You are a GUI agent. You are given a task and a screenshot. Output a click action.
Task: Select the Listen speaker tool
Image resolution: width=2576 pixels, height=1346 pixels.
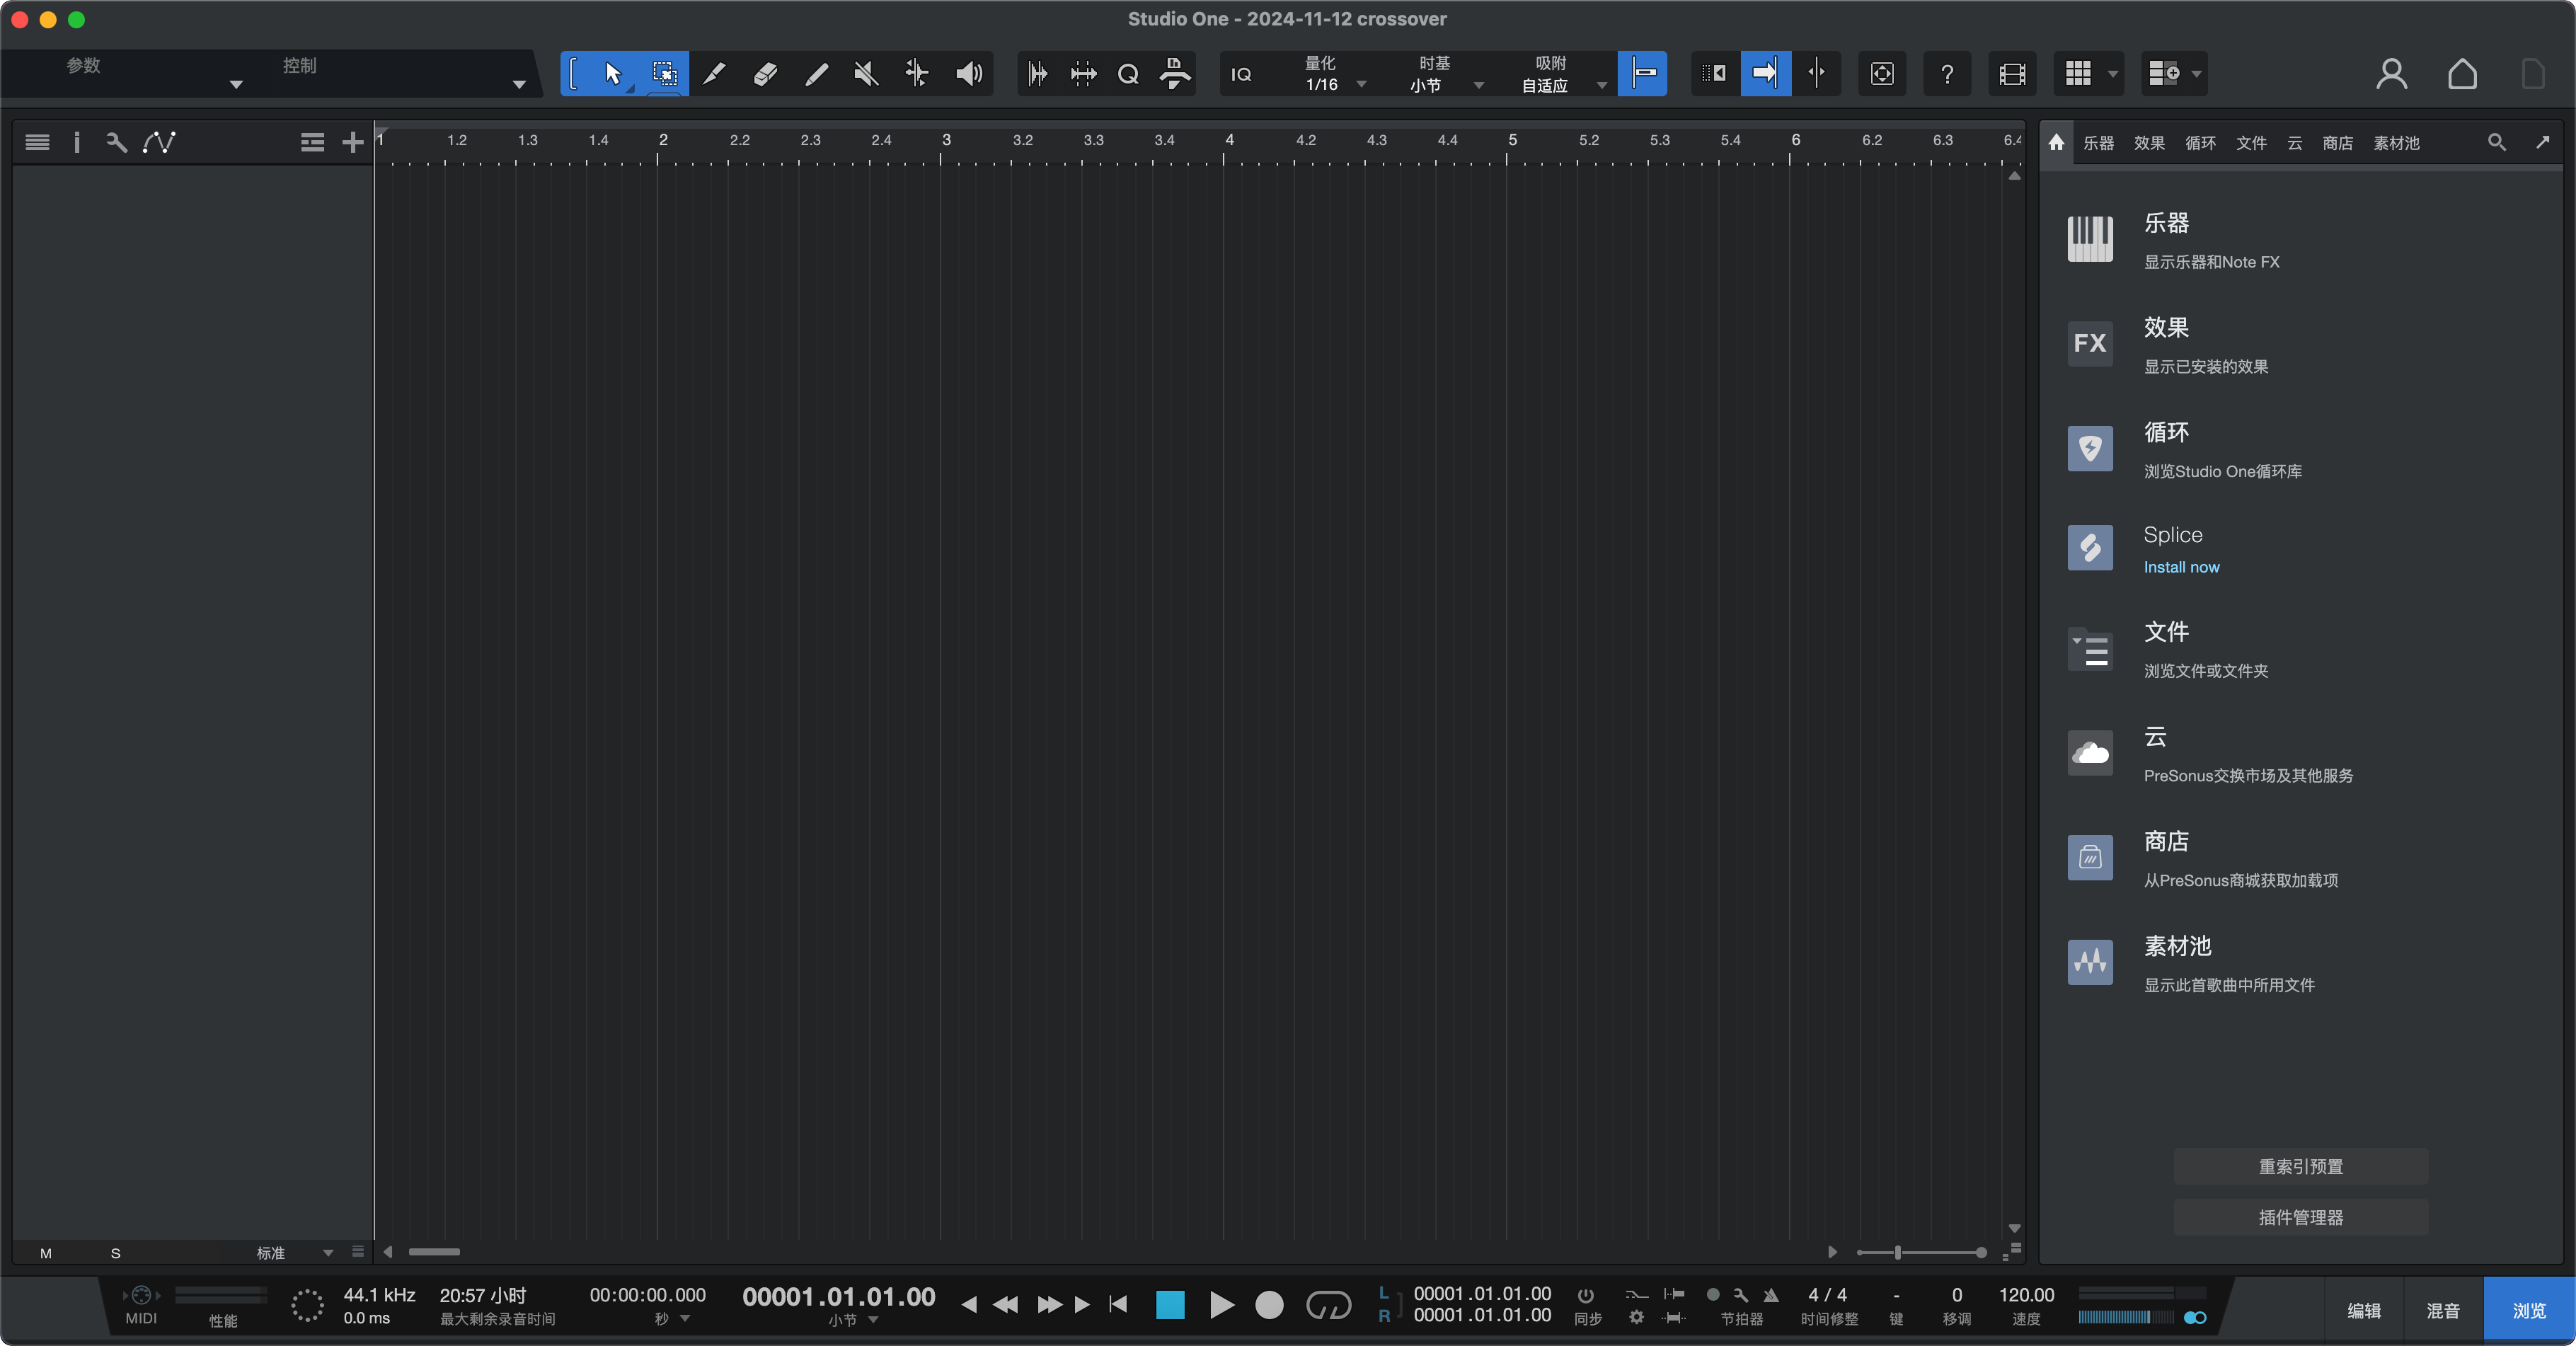[x=968, y=74]
